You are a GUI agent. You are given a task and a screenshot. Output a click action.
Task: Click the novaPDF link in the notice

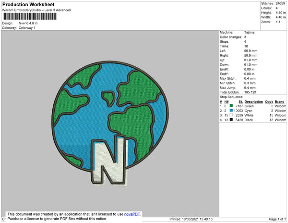click(132, 214)
